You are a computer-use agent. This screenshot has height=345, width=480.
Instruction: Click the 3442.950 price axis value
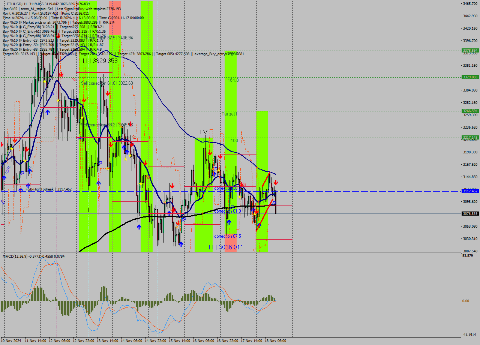(470, 16)
